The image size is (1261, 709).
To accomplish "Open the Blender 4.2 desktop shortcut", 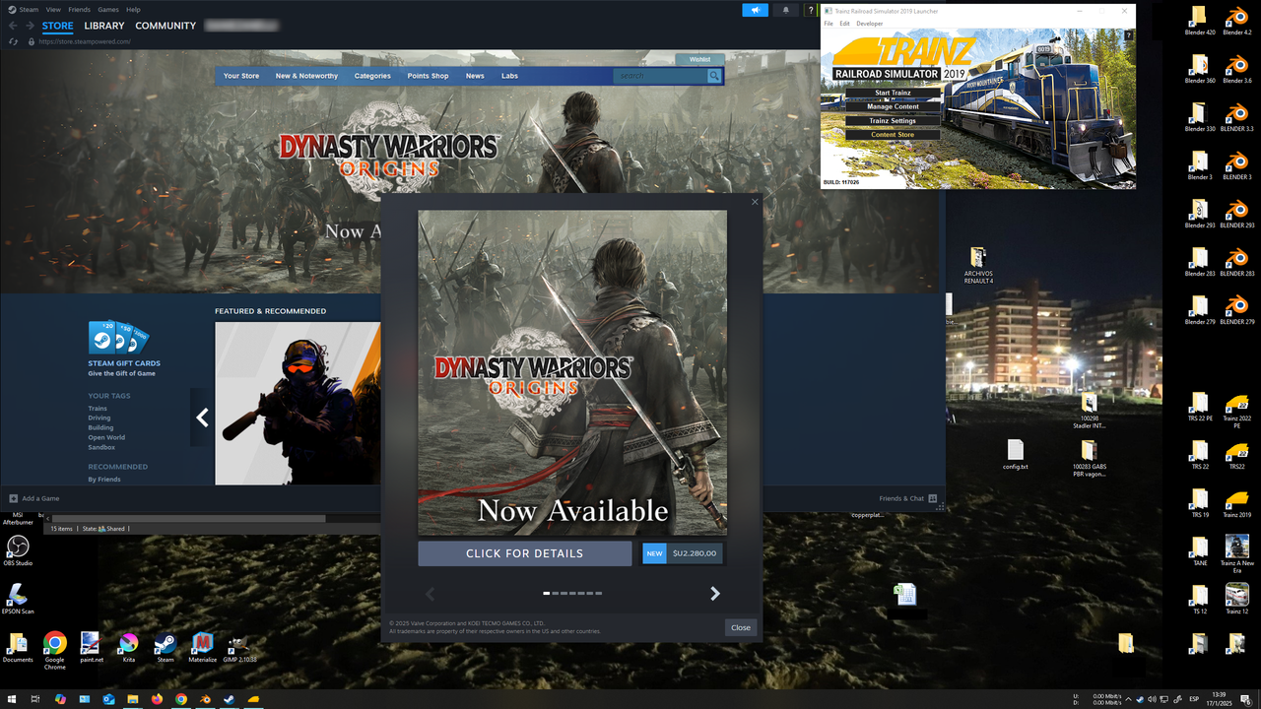I will tap(1236, 20).
